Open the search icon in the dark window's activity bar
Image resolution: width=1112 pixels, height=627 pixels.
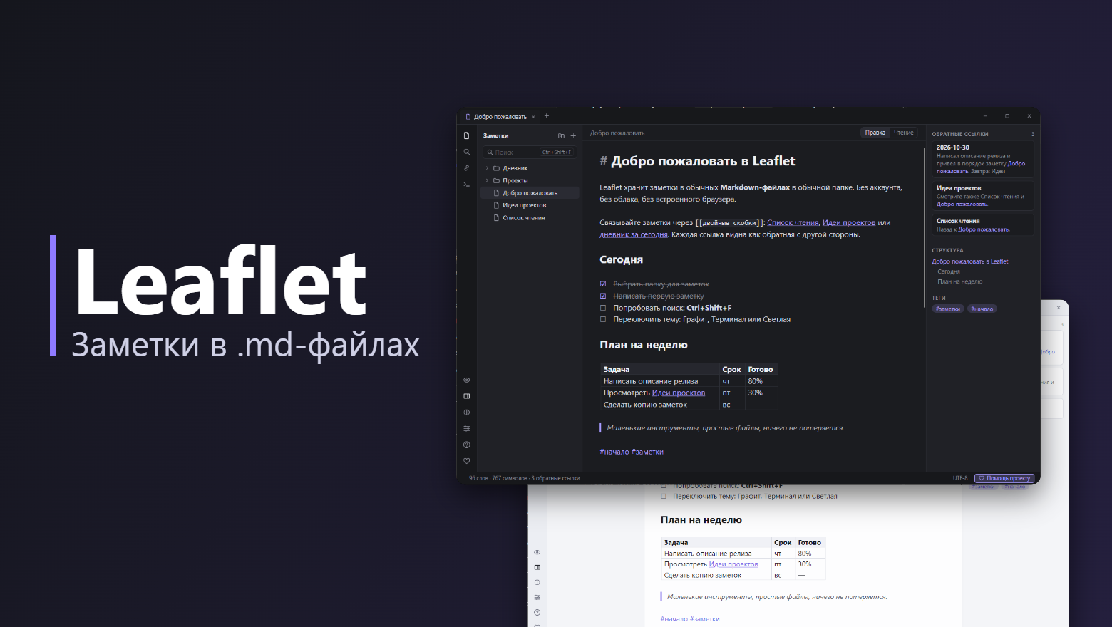pos(467,152)
